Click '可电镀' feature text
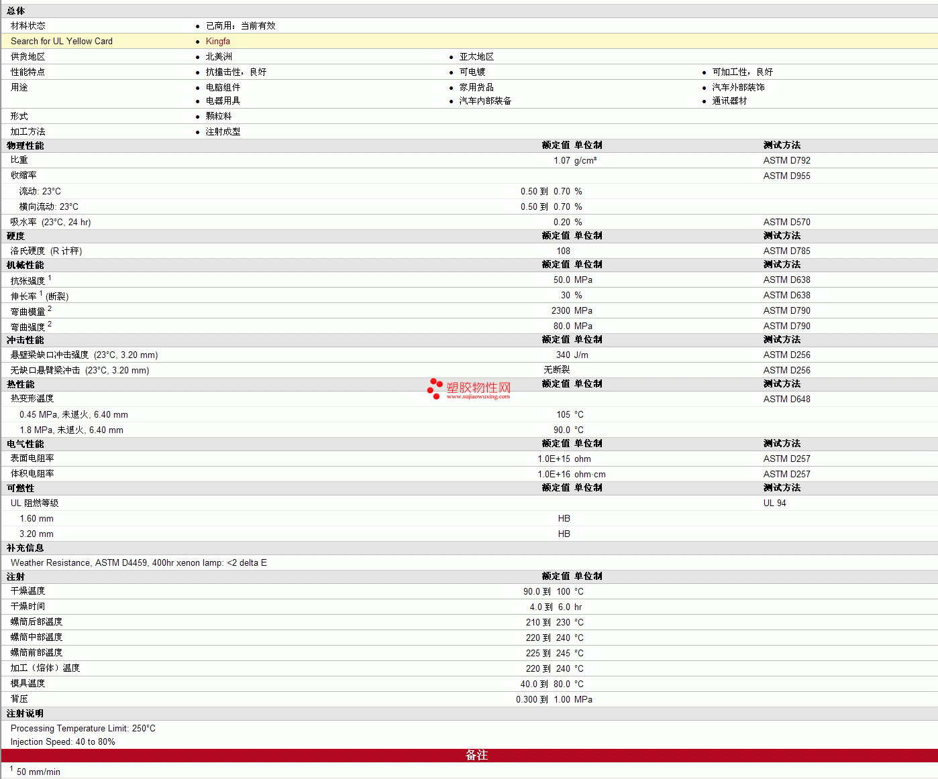 coord(472,72)
